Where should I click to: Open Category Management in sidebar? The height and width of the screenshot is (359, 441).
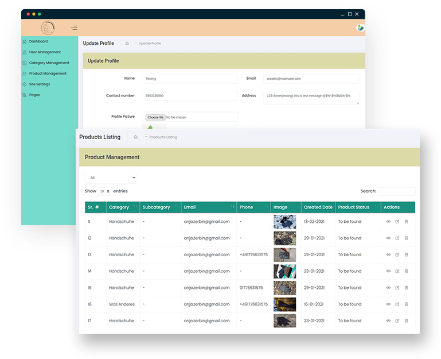pyautogui.click(x=49, y=63)
